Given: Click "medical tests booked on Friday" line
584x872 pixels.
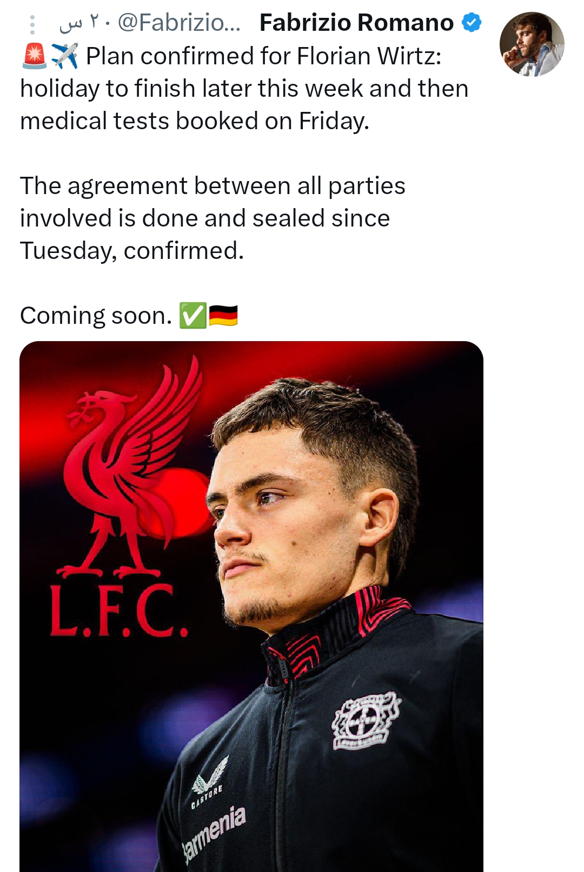Looking at the screenshot, I should [x=195, y=121].
